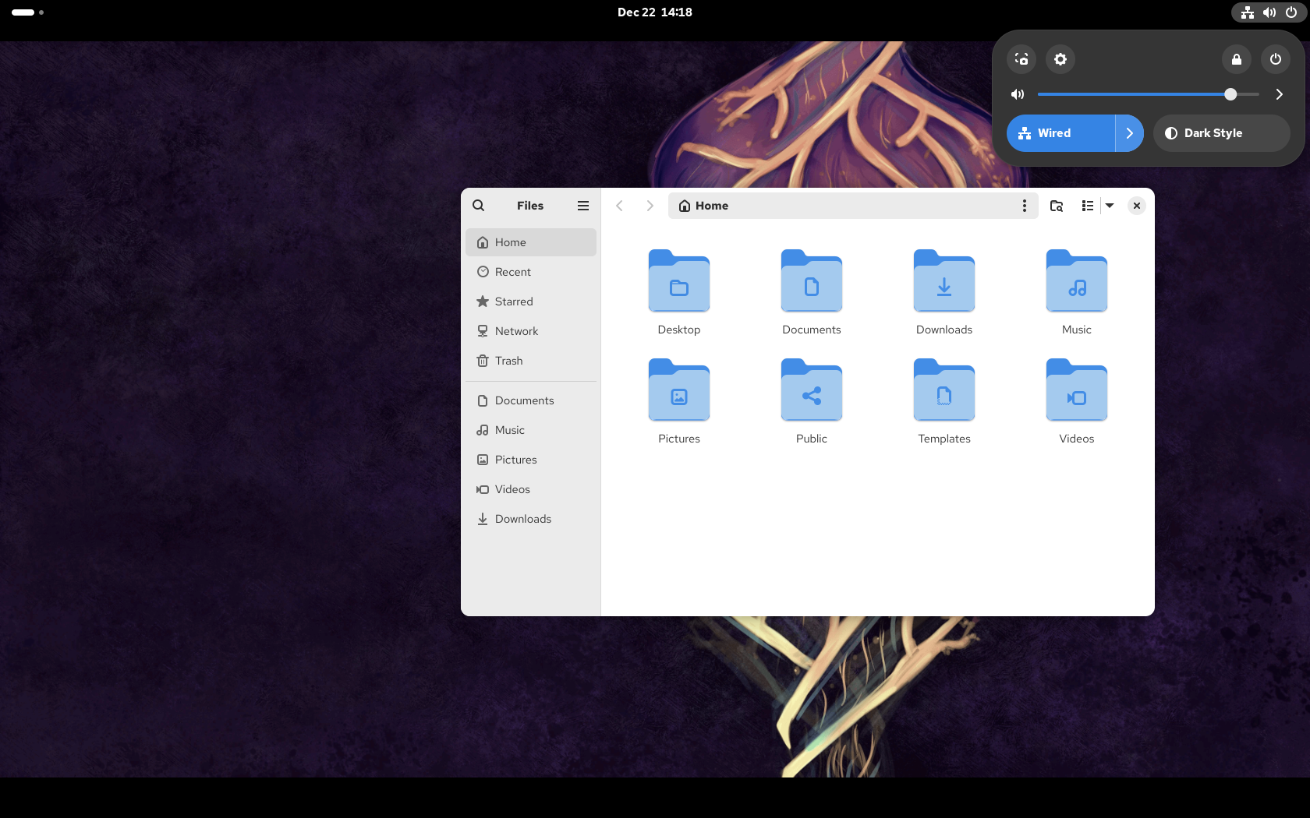Viewport: 1310px width, 818px height.
Task: Select the Pictures sidebar bookmark
Action: coord(531,460)
